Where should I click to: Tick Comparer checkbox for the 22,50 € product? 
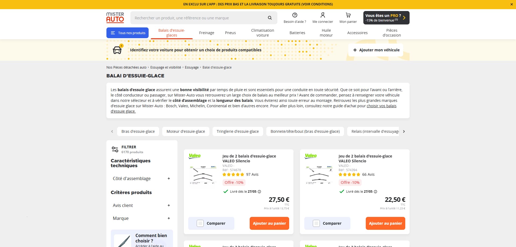316,223
